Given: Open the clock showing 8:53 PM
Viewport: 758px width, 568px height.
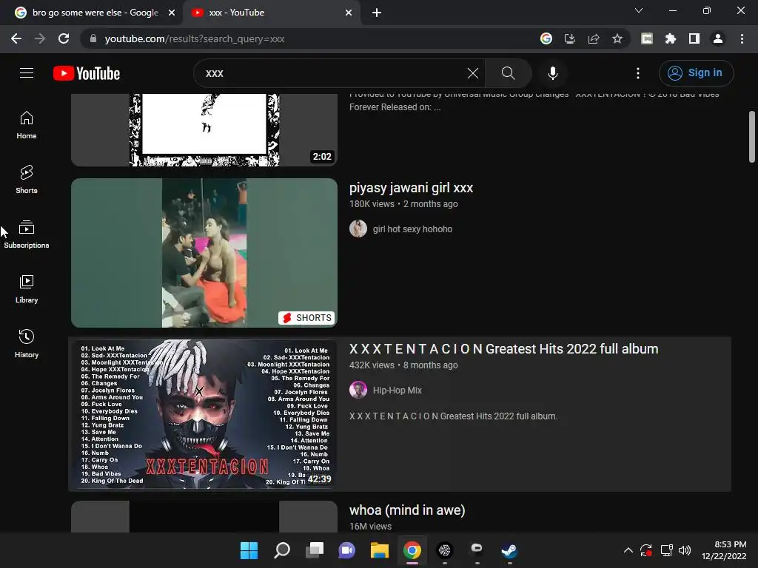Looking at the screenshot, I should [x=724, y=550].
